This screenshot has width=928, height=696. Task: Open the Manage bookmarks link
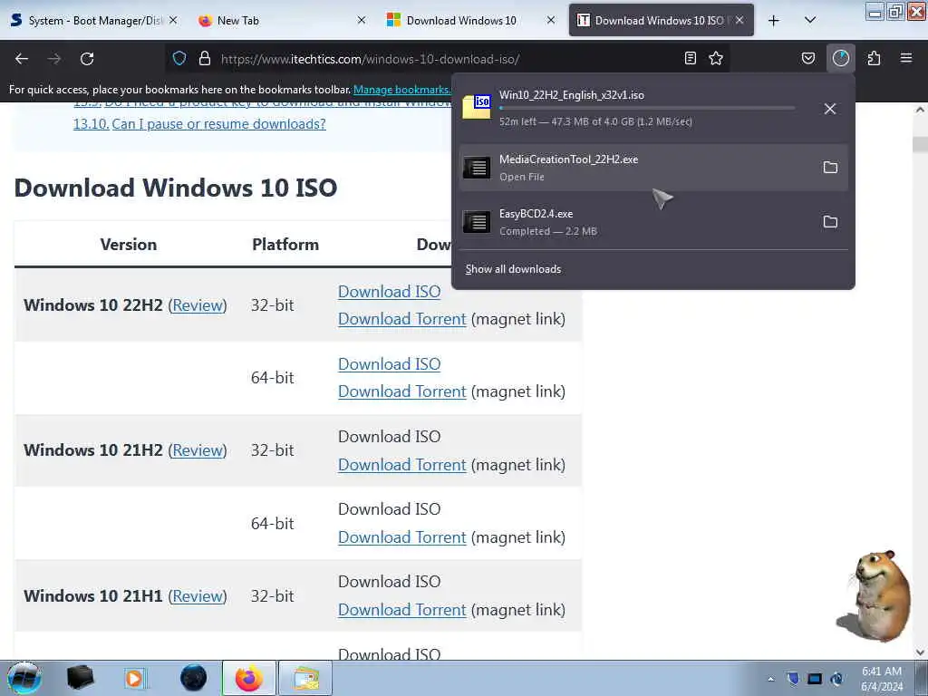coord(401,90)
